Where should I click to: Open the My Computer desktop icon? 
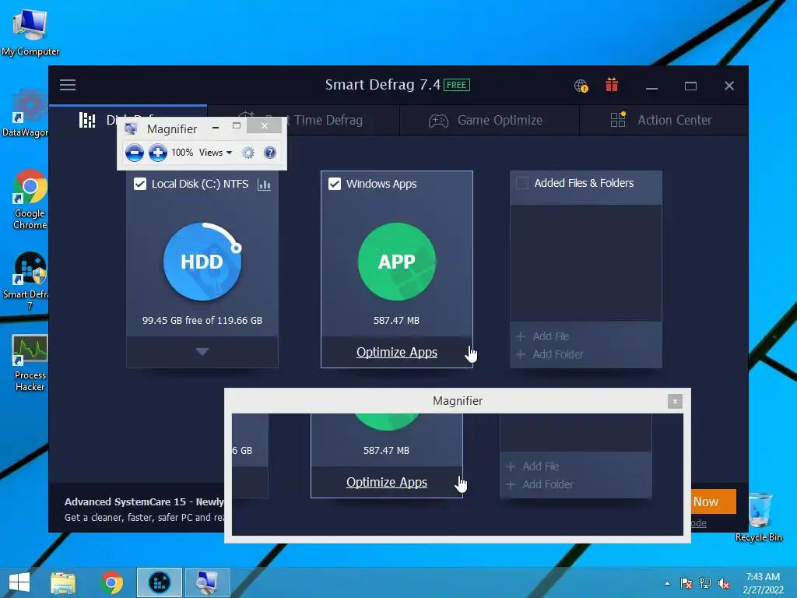point(30,31)
